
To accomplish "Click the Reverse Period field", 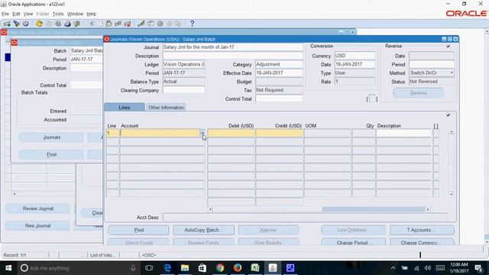I will tap(432, 64).
